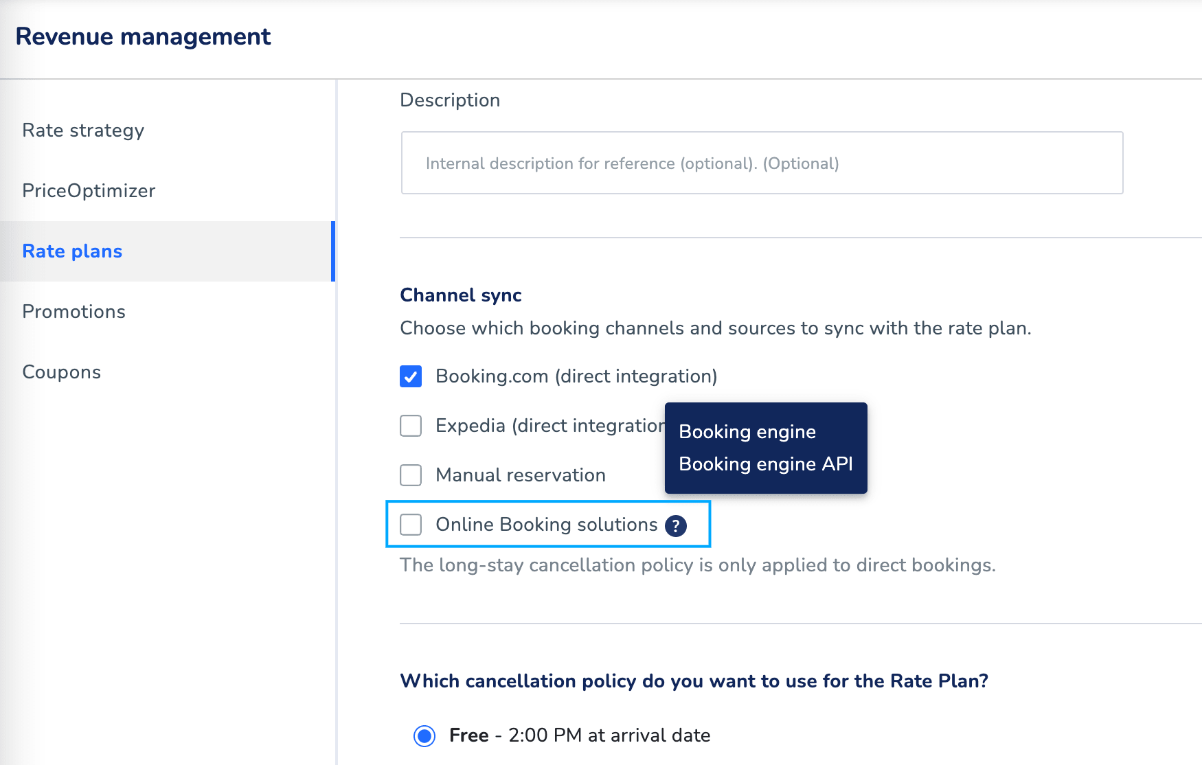This screenshot has width=1202, height=765.
Task: Click the Description input field
Action: pyautogui.click(x=762, y=163)
